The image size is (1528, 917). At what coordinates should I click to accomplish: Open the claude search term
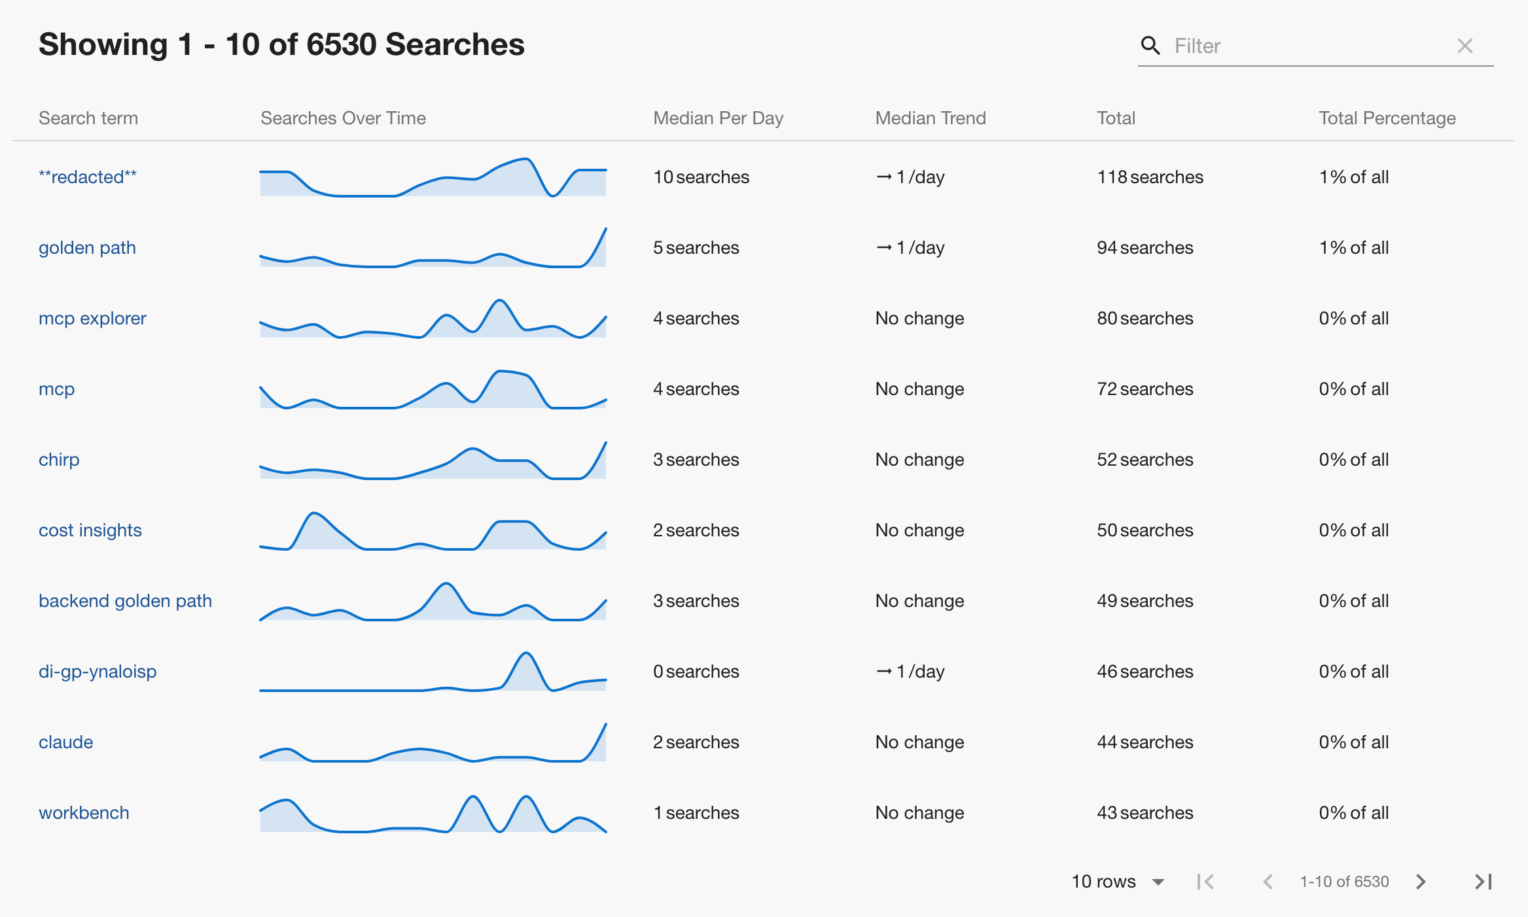click(66, 742)
